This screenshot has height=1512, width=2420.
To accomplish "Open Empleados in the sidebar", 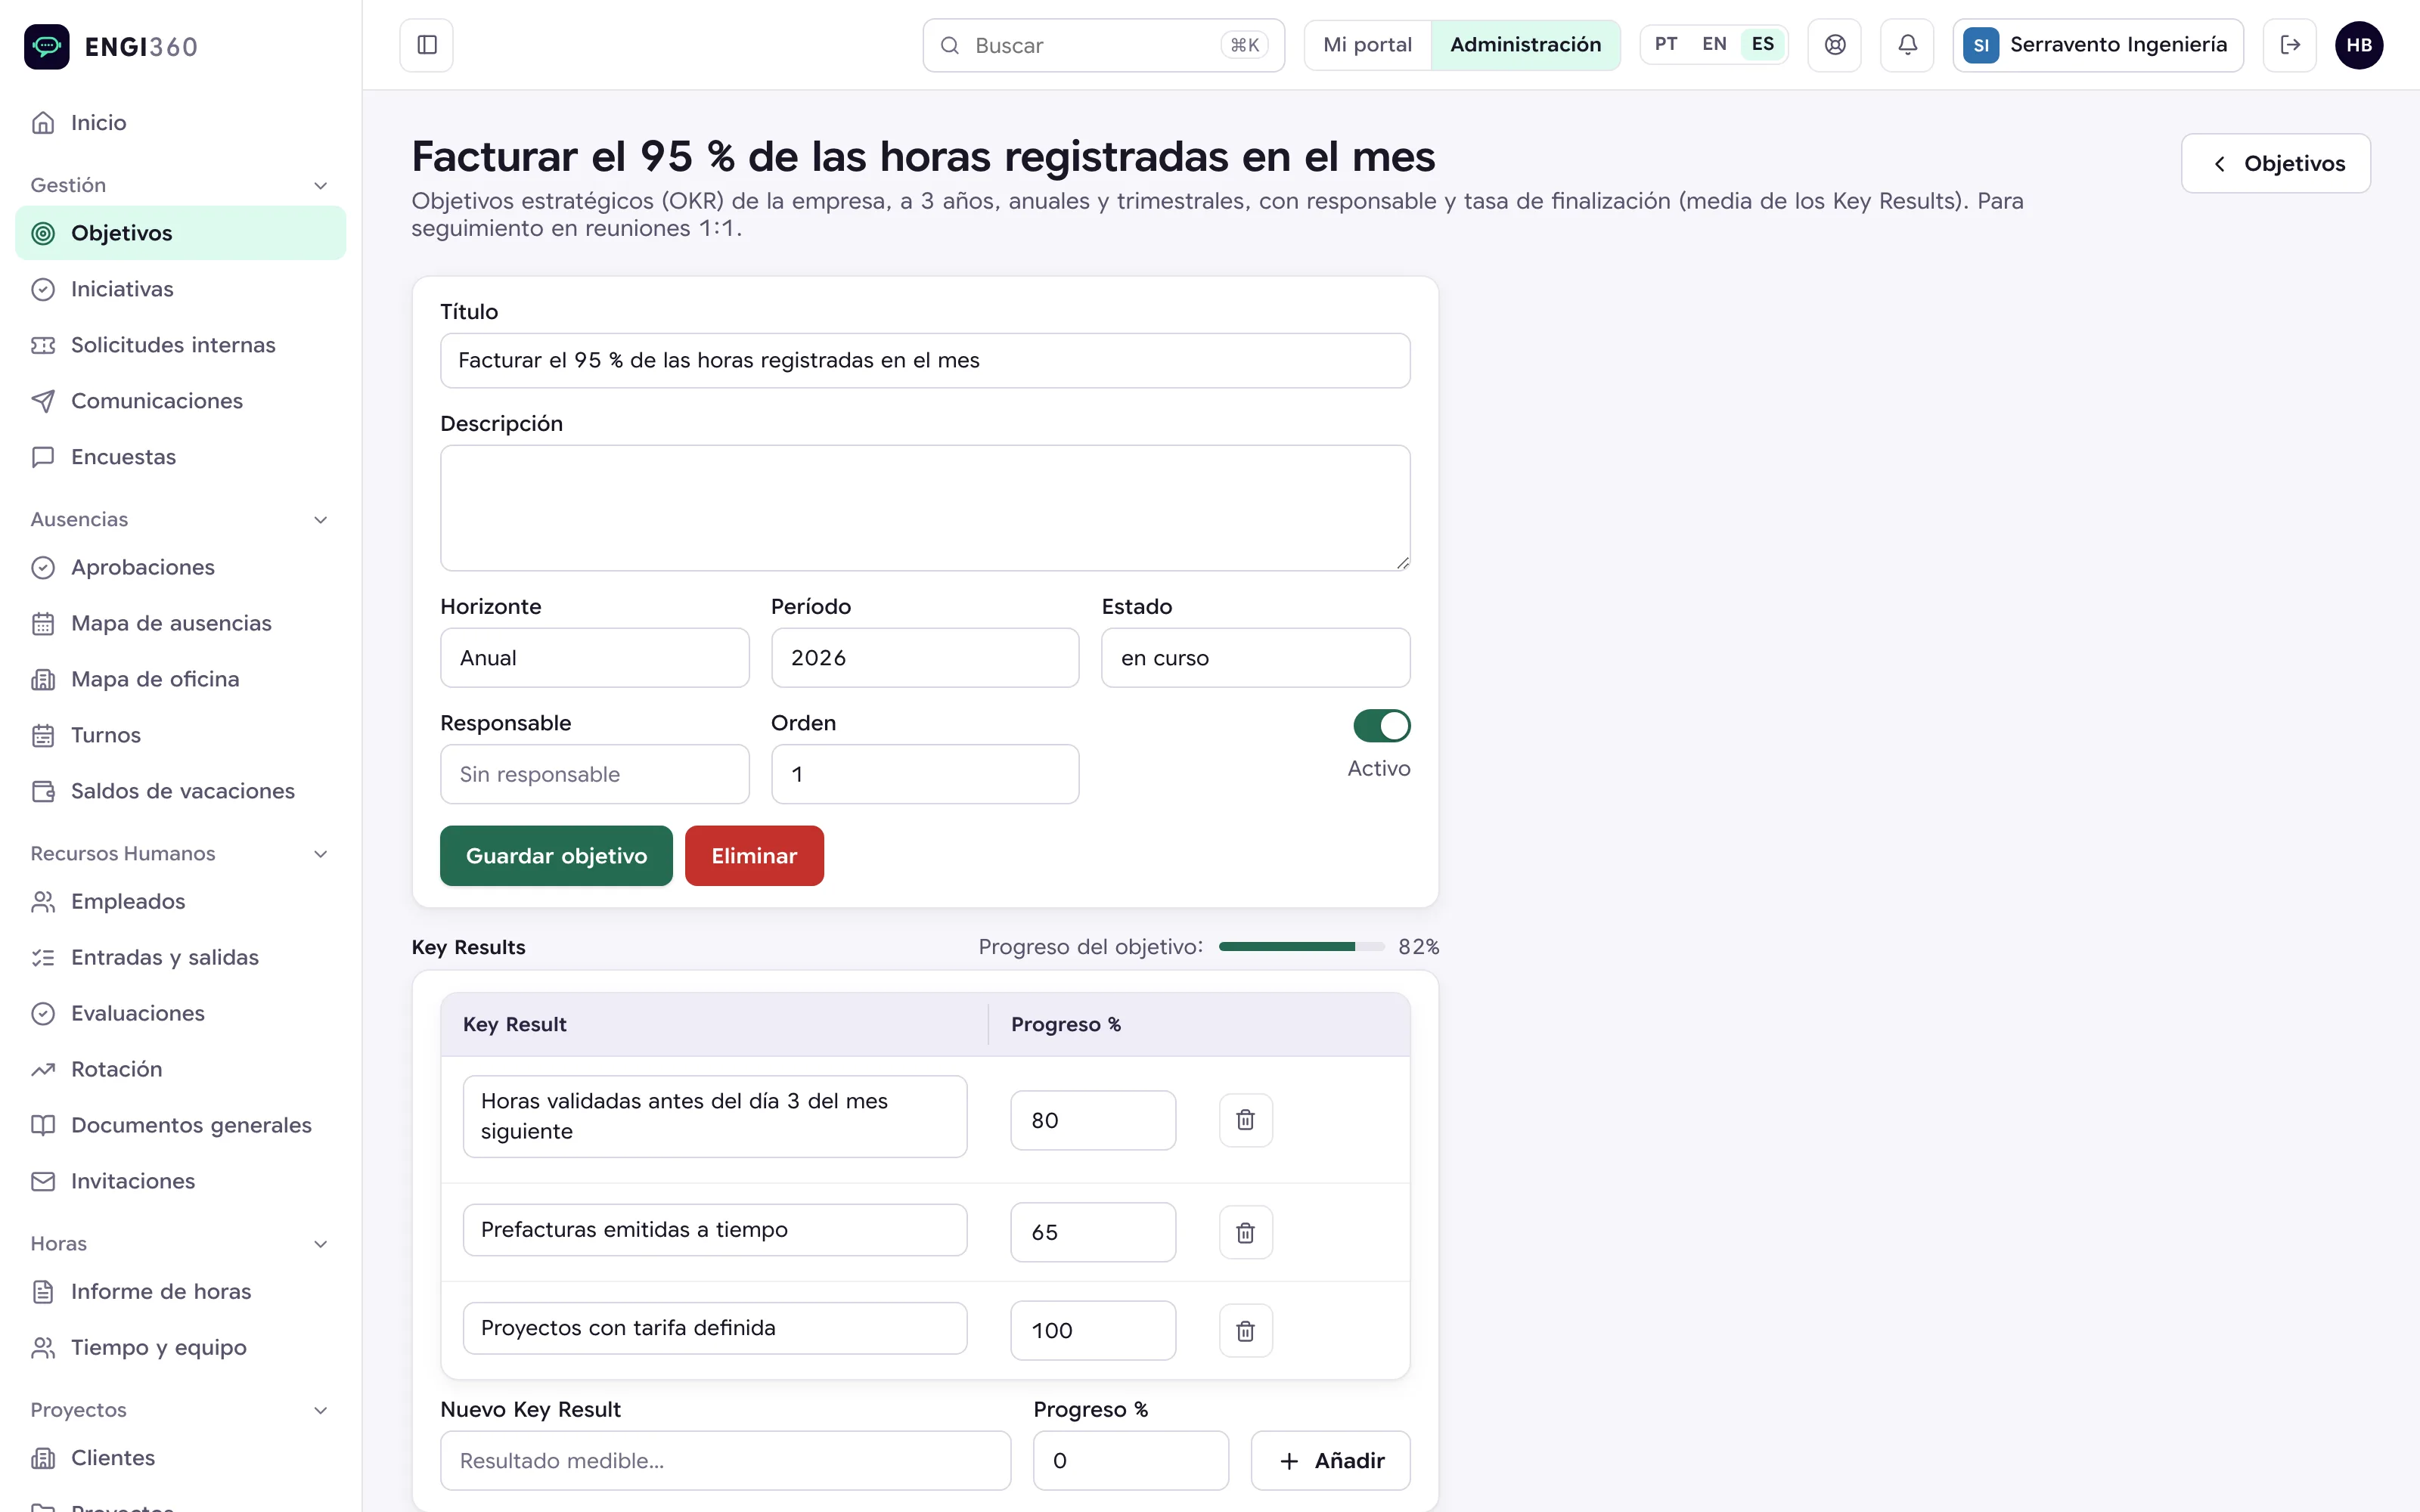I will click(x=181, y=901).
